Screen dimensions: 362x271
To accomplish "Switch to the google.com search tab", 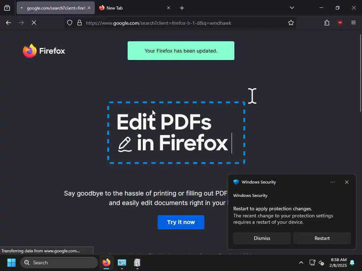I will (x=56, y=8).
